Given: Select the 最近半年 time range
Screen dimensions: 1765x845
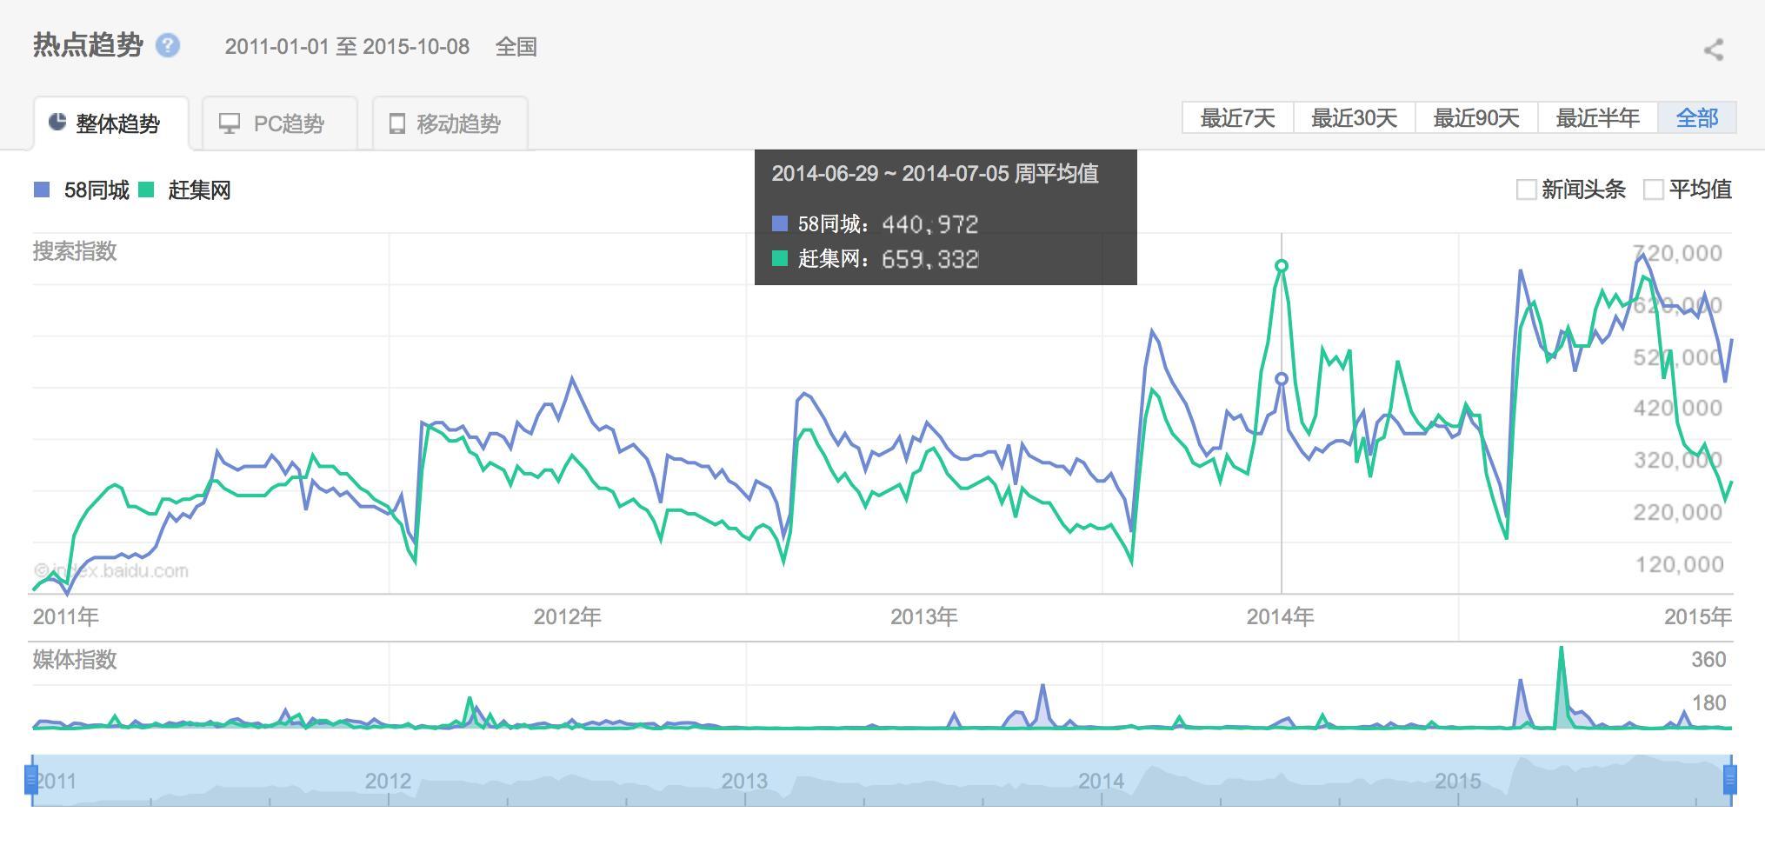Looking at the screenshot, I should 1598,118.
